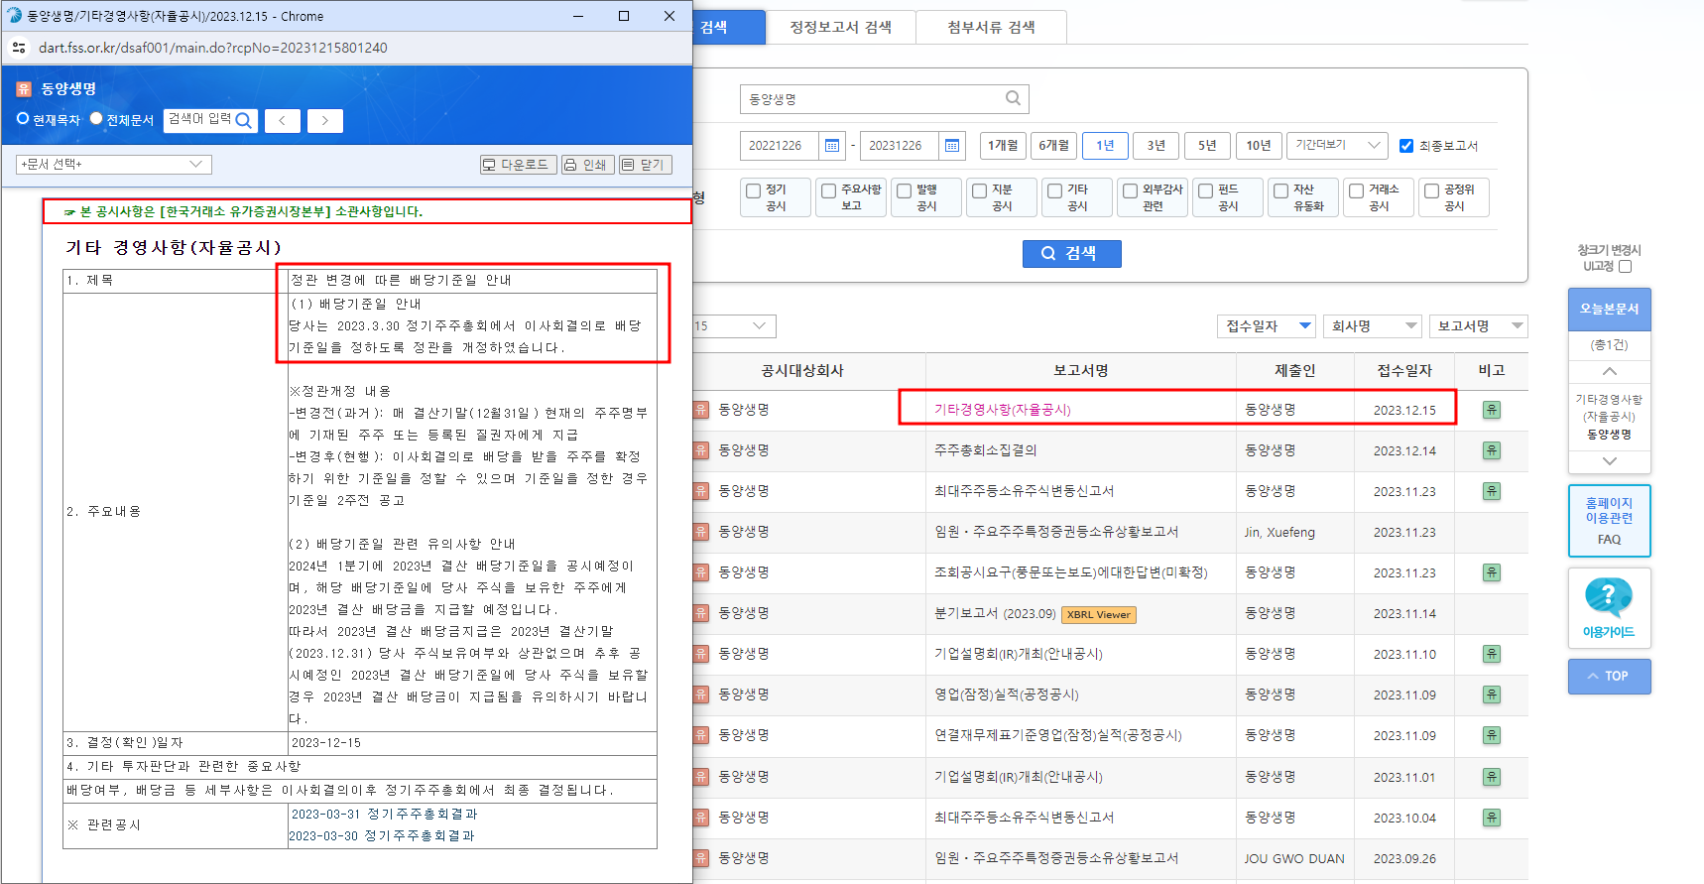Click the 유 badge on the 2023.12.14 row
Viewport: 1704px width, 884px height.
(x=1491, y=450)
